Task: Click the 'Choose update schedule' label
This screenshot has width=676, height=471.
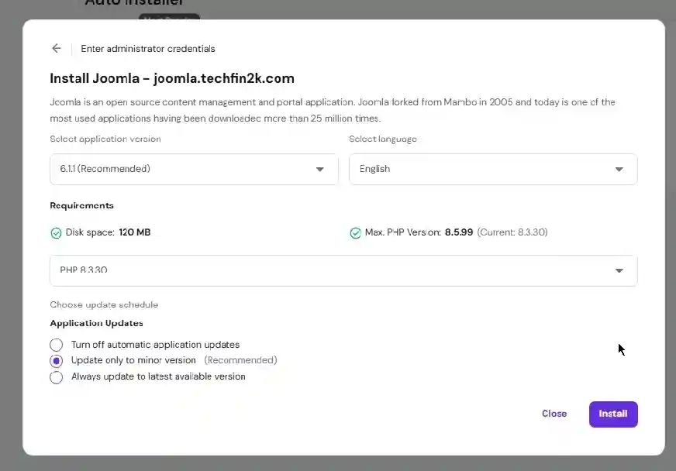Action: point(104,304)
